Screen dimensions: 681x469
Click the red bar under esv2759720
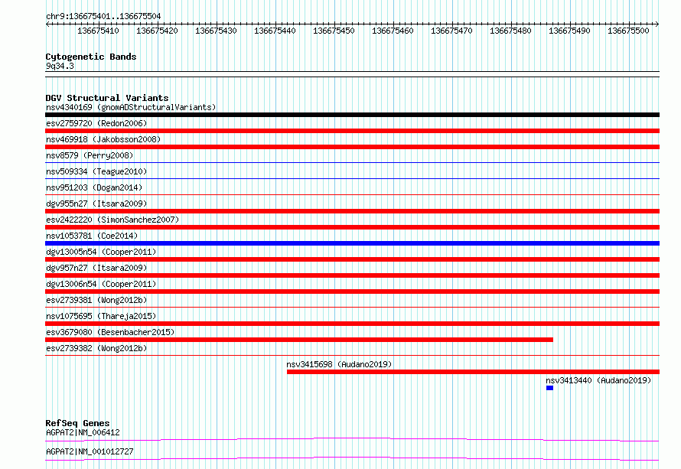click(352, 131)
